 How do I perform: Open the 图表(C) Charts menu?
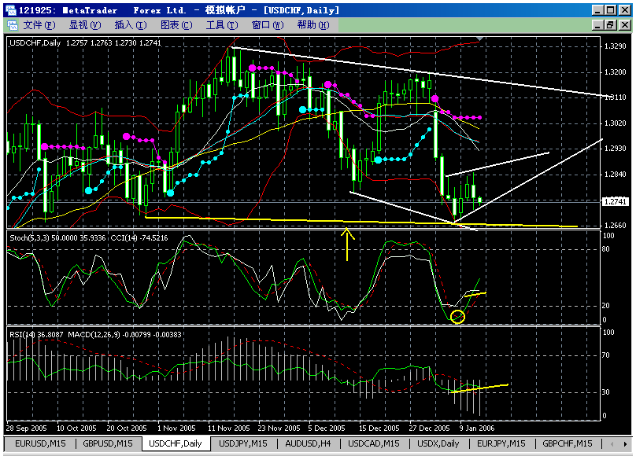(176, 25)
